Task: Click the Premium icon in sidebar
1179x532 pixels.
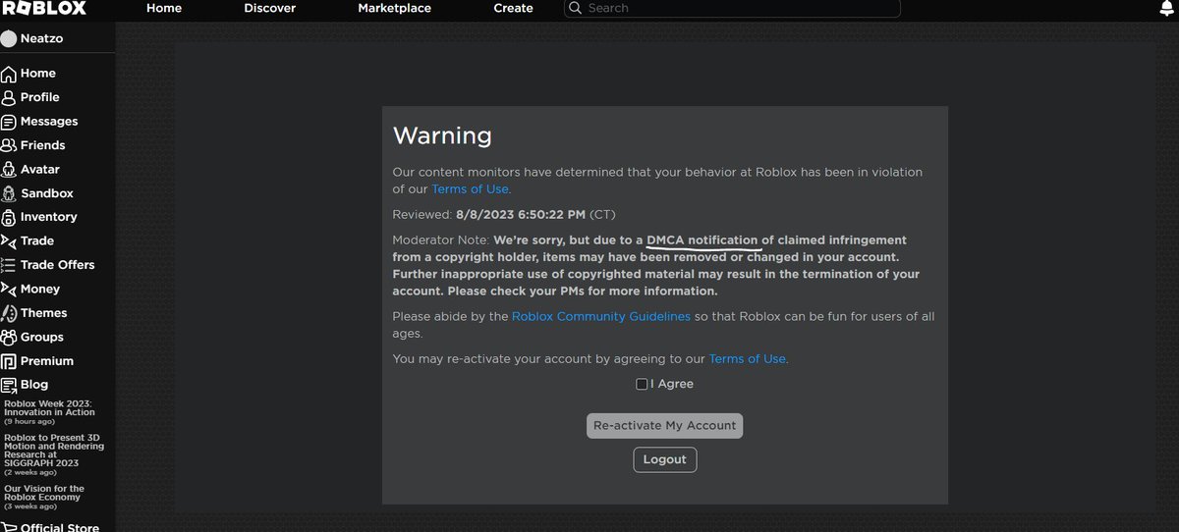Action: [x=9, y=361]
